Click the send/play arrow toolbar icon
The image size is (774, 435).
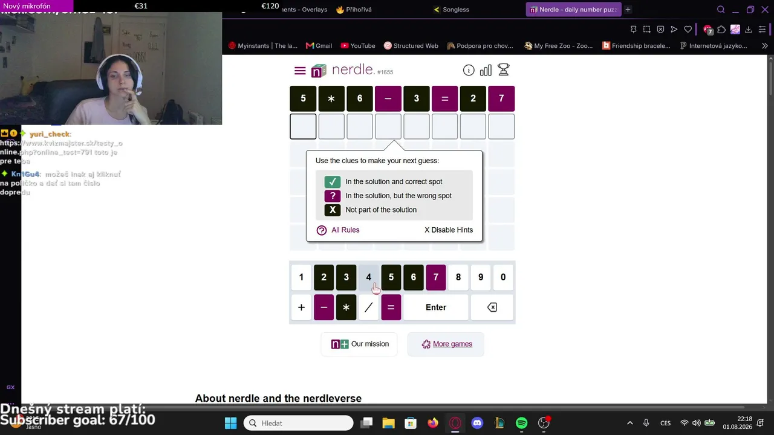pos(674,29)
